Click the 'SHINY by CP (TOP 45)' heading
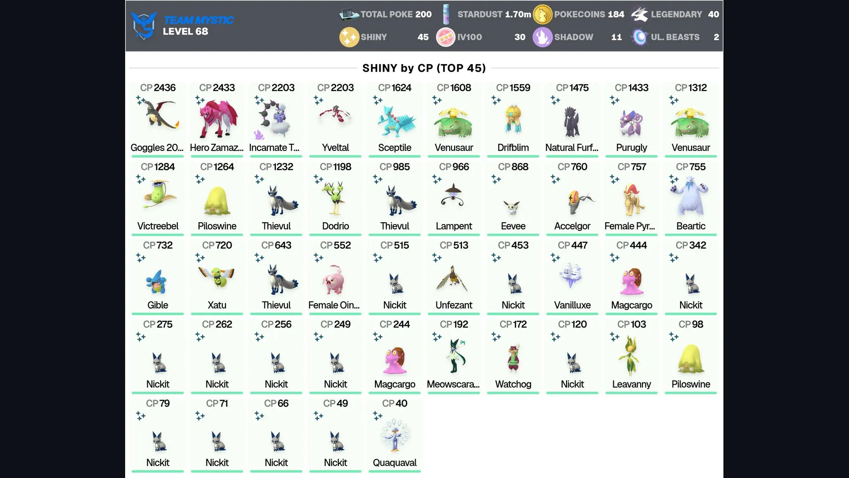This screenshot has height=478, width=849. [424, 68]
